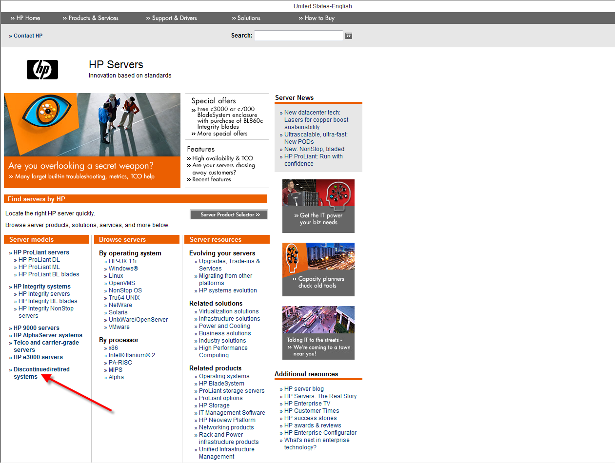Click the Server Product Selector button
The height and width of the screenshot is (463, 615).
[x=229, y=214]
